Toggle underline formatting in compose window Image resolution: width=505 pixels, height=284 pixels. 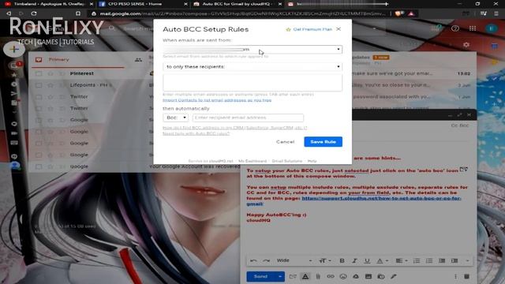coord(367,260)
